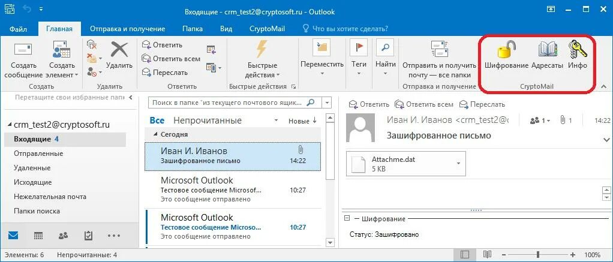Open quick access toolbar customize dropdown
The width and height of the screenshot is (613, 262).
tap(41, 8)
